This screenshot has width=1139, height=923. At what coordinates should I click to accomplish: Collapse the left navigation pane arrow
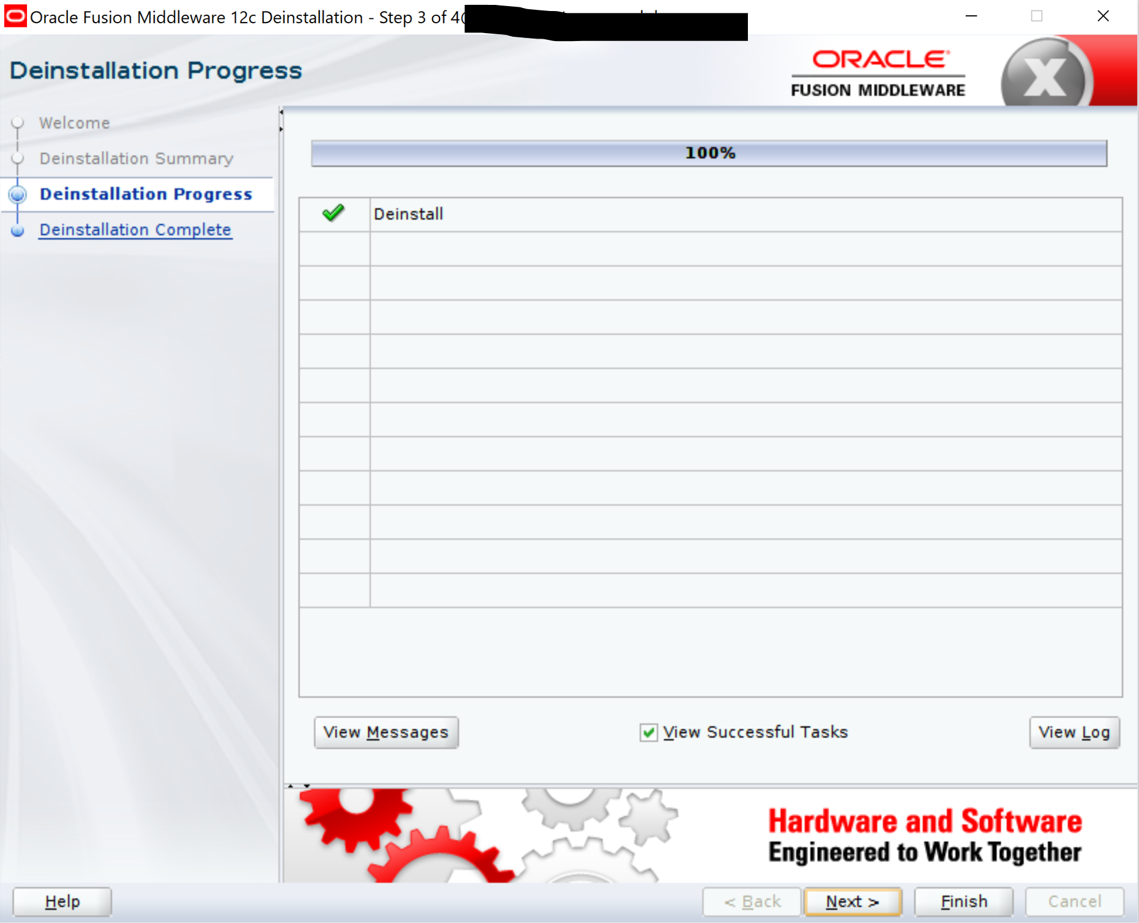(281, 112)
